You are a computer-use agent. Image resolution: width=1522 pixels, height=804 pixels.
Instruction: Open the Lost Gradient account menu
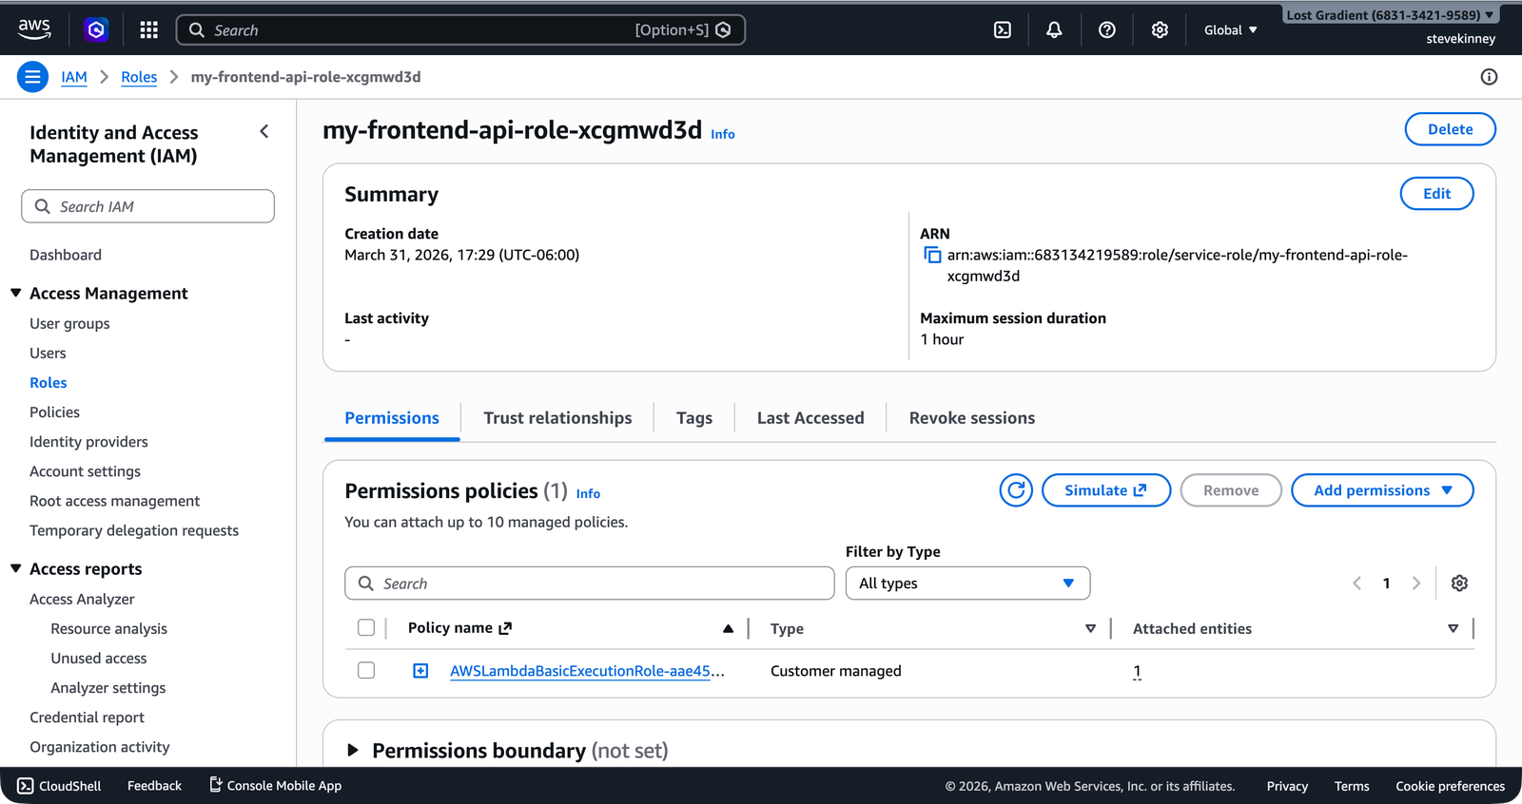pos(1390,15)
